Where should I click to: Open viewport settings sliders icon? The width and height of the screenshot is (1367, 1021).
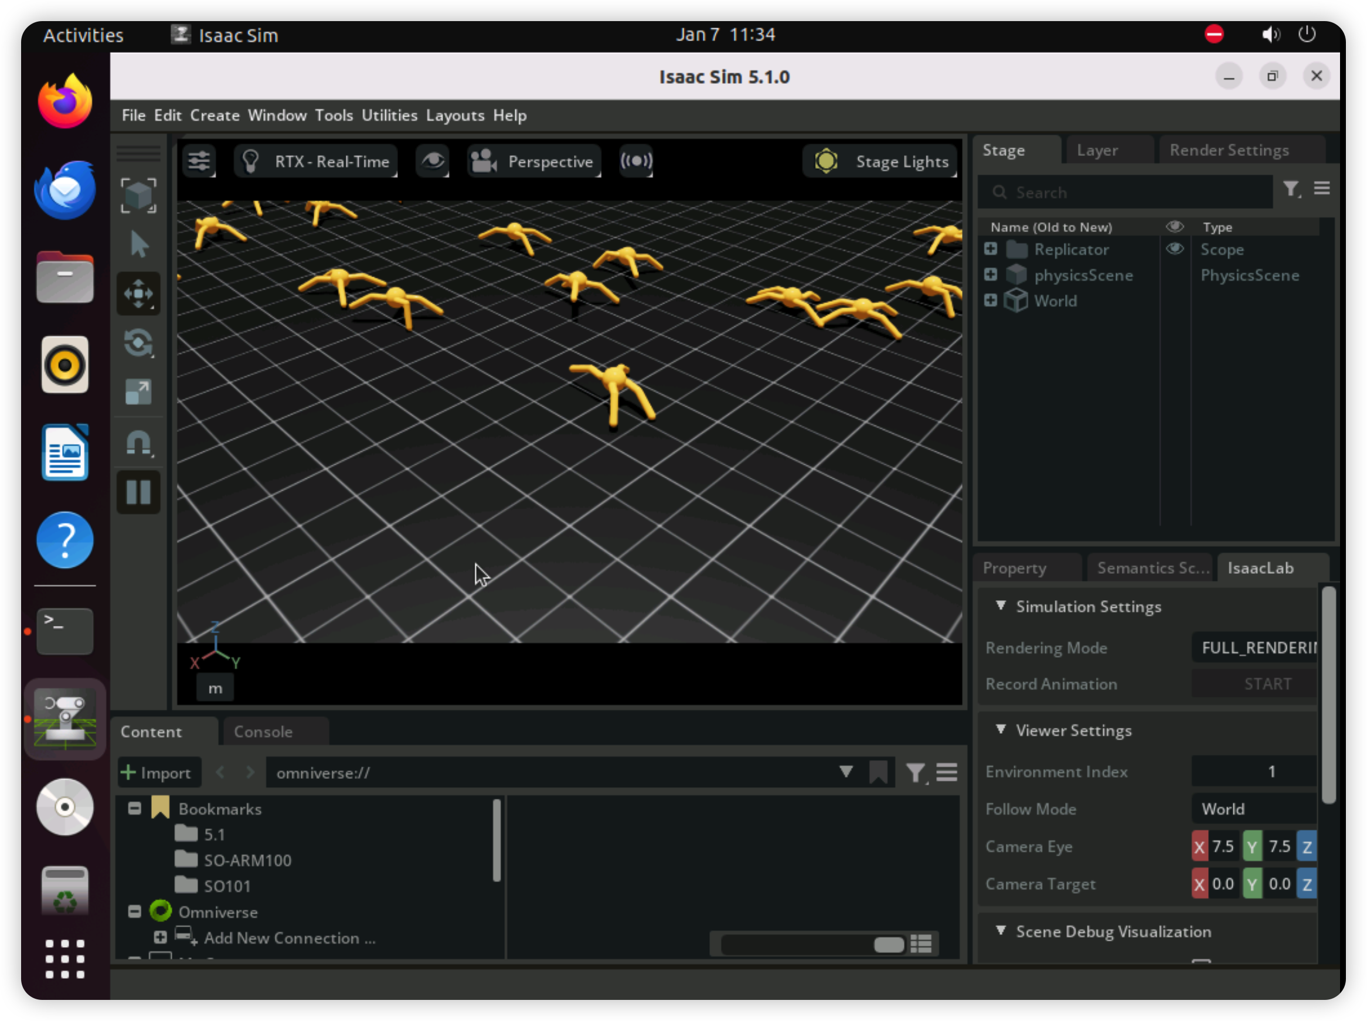click(199, 162)
